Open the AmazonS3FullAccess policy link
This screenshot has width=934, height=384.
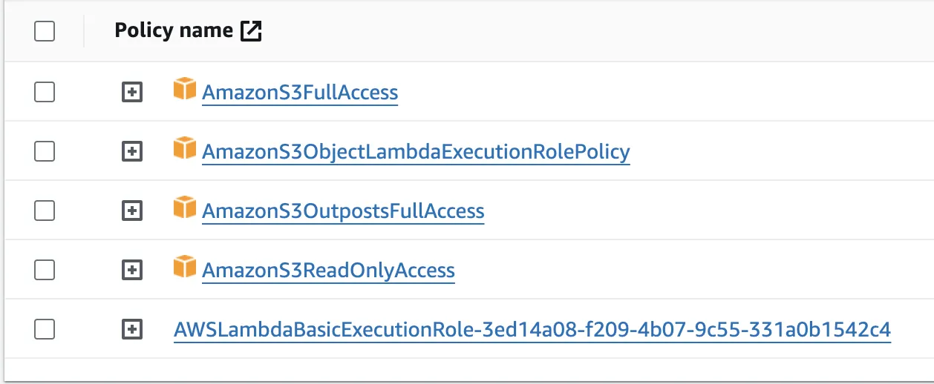pyautogui.click(x=300, y=93)
